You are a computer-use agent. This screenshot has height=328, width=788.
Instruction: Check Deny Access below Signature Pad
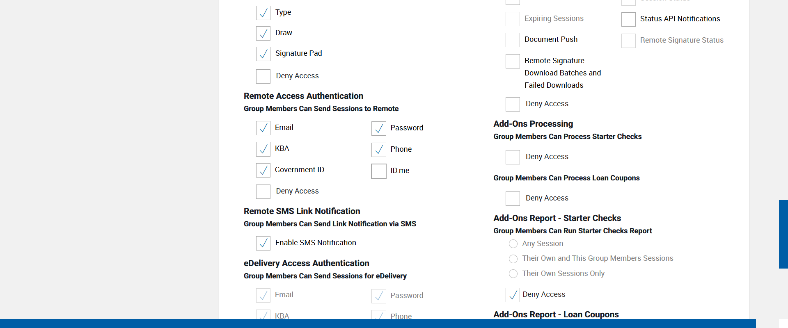pos(263,76)
